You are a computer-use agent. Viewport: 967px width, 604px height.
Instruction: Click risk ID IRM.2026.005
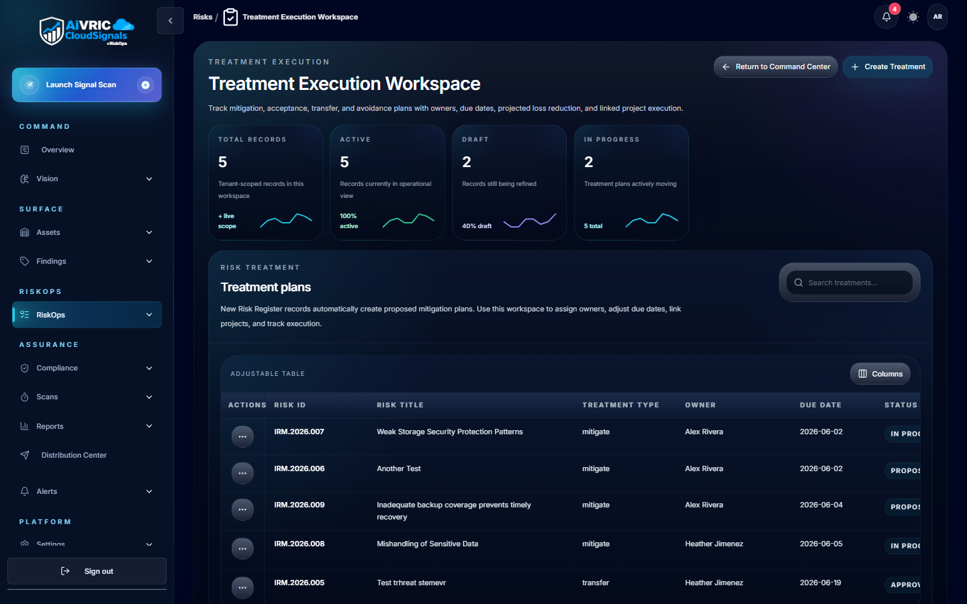pyautogui.click(x=300, y=583)
